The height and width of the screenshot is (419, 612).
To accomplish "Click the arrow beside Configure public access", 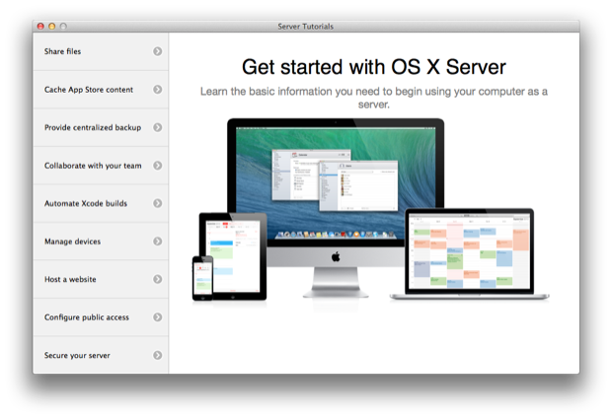I will point(157,317).
